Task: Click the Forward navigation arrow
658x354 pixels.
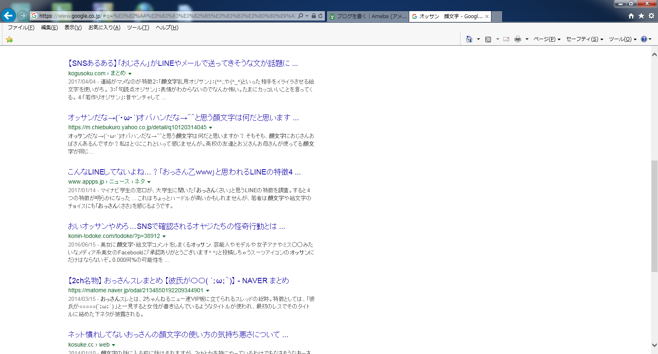Action: click(x=23, y=16)
